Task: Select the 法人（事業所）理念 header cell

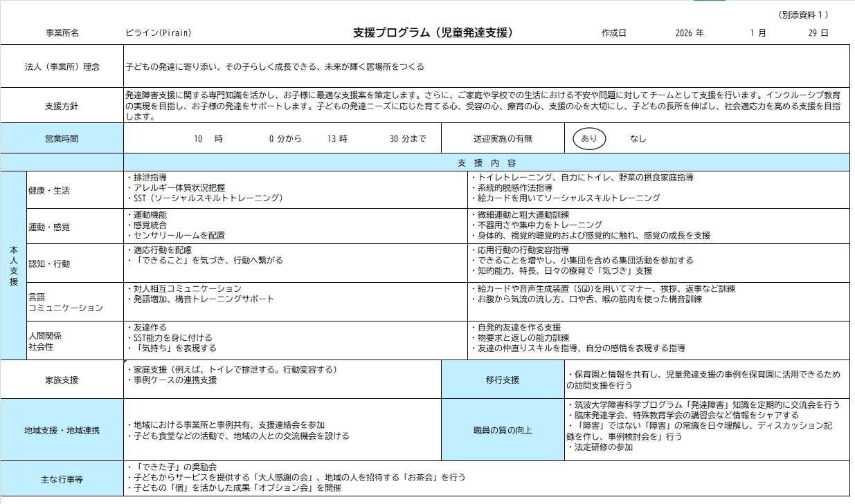Action: coord(62,67)
